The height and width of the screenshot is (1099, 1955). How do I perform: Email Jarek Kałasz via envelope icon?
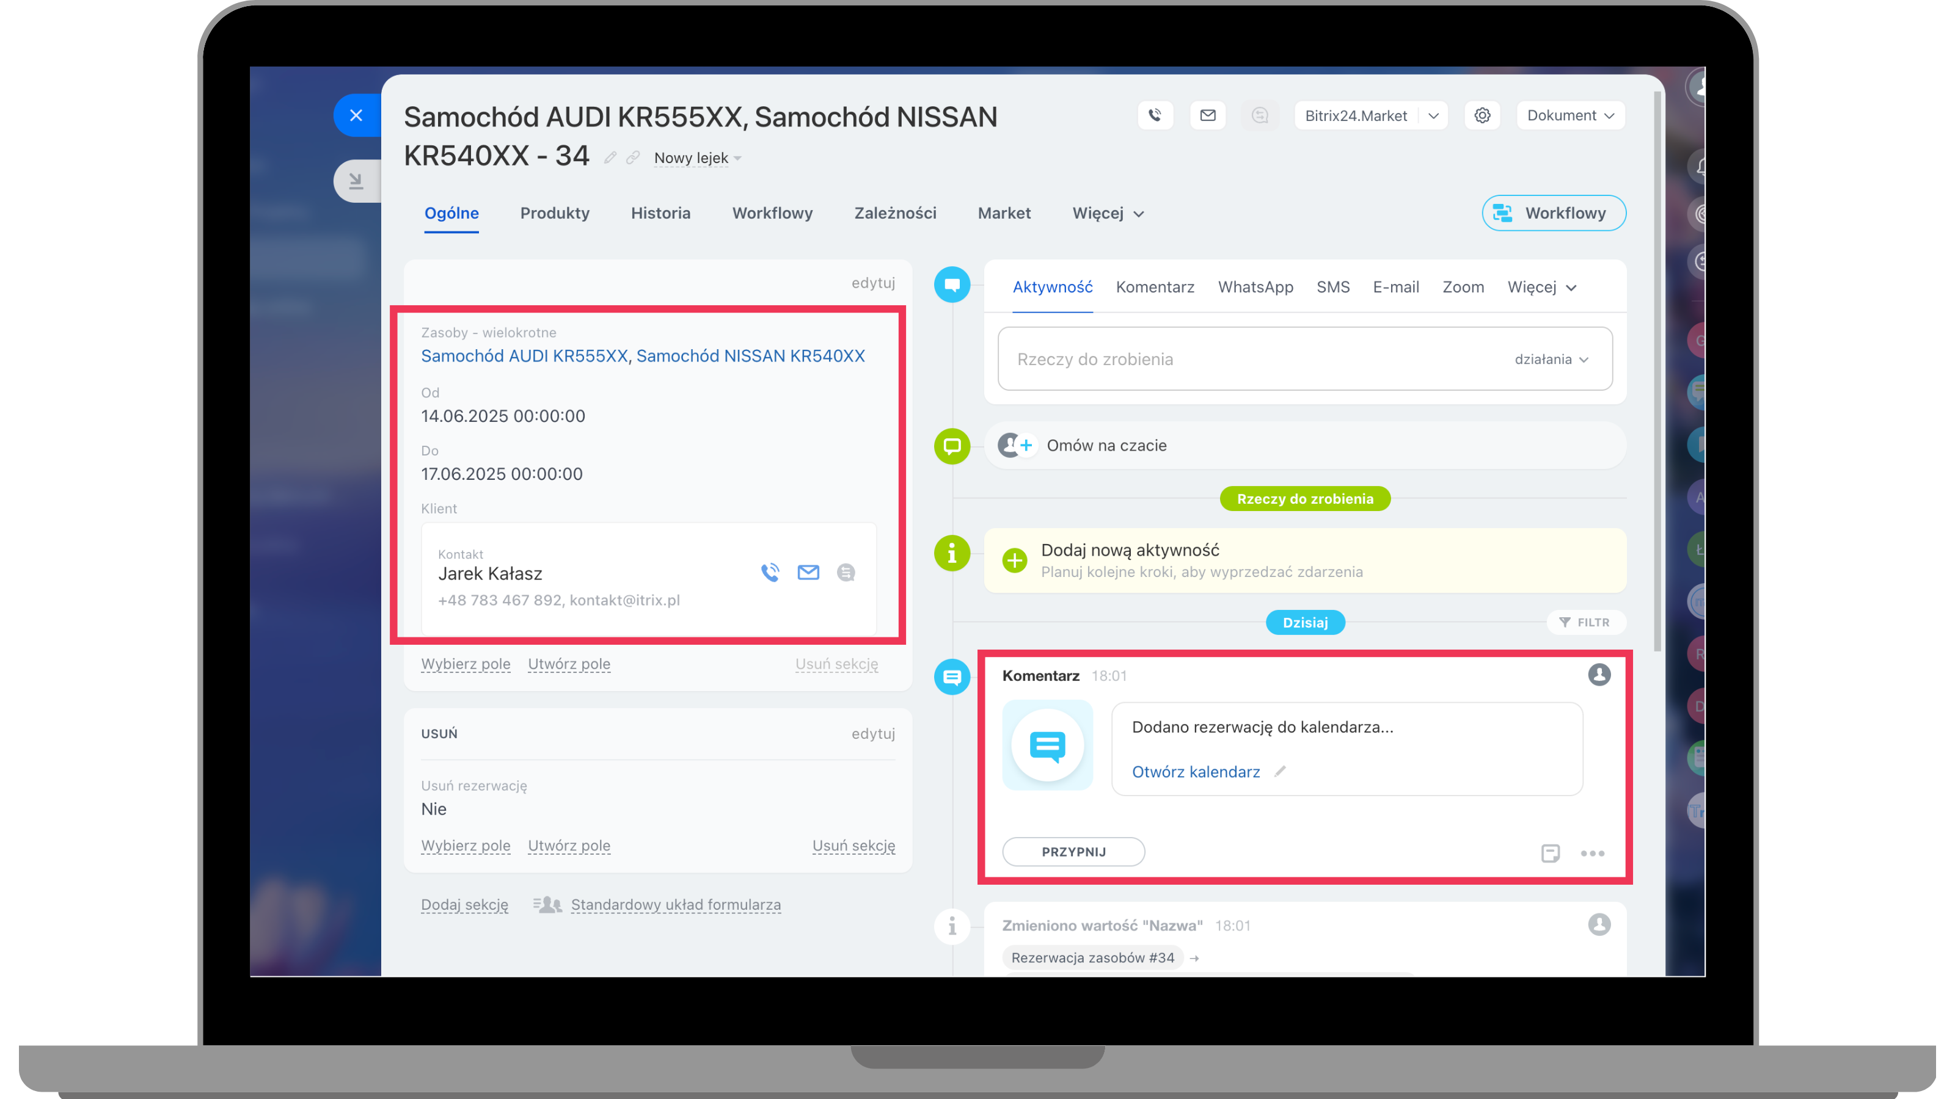pos(808,572)
